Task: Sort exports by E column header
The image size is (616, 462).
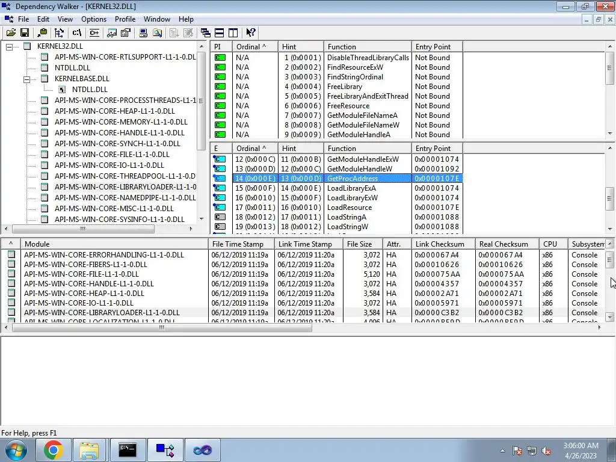Action: [221, 148]
